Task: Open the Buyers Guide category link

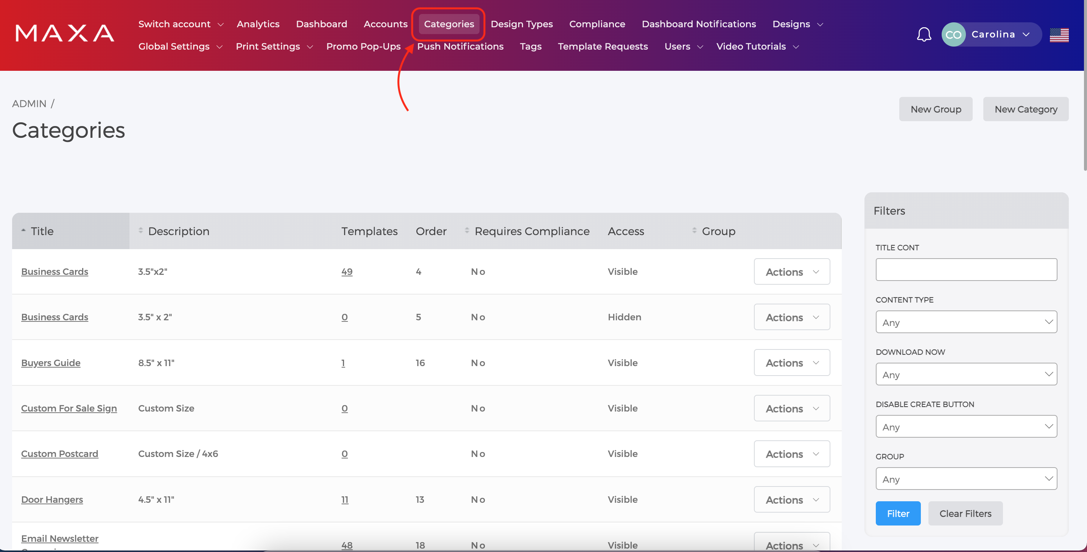Action: tap(51, 363)
